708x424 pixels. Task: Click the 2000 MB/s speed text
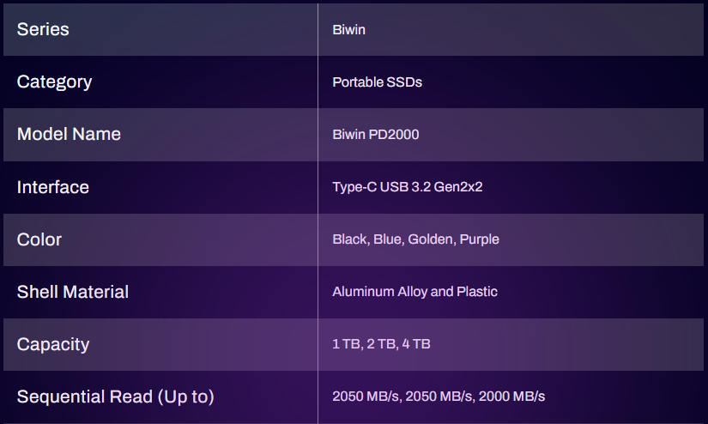[511, 397]
